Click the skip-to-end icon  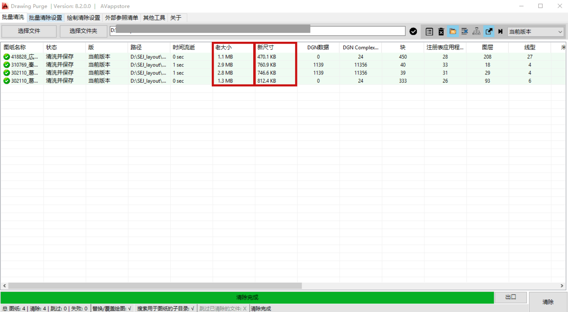tap(500, 32)
